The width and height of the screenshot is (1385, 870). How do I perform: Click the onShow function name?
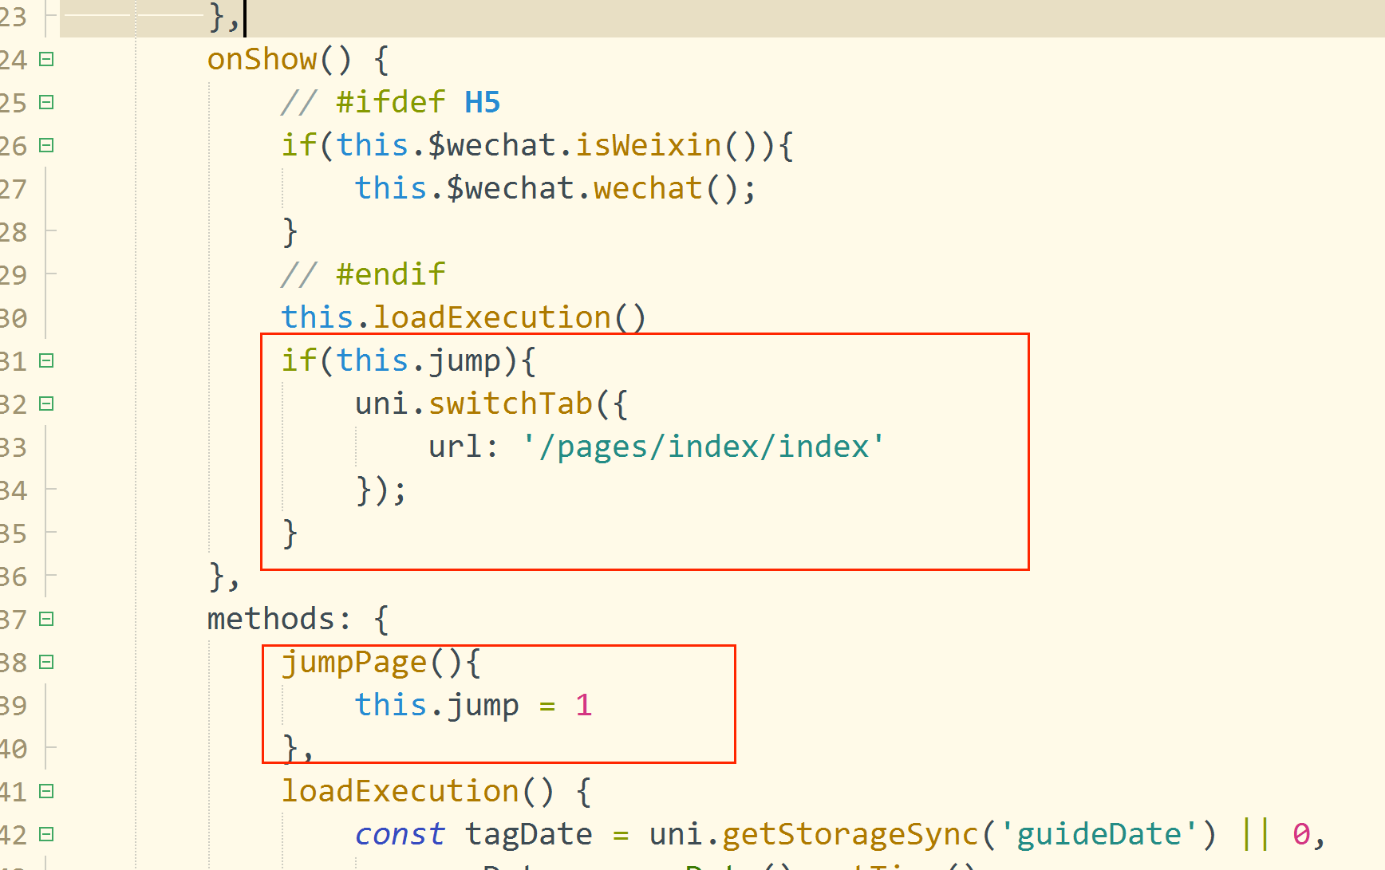(x=262, y=60)
